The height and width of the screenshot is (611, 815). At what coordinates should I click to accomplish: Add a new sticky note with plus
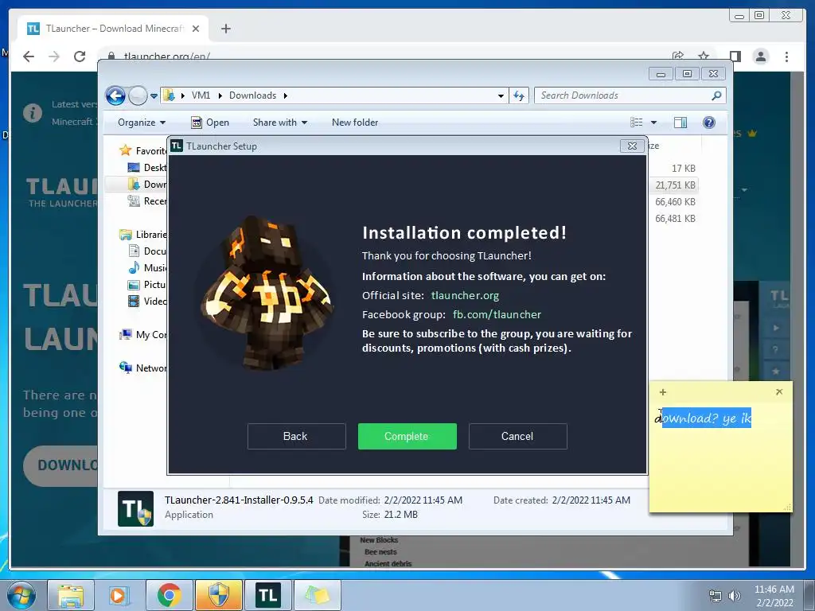(x=663, y=392)
